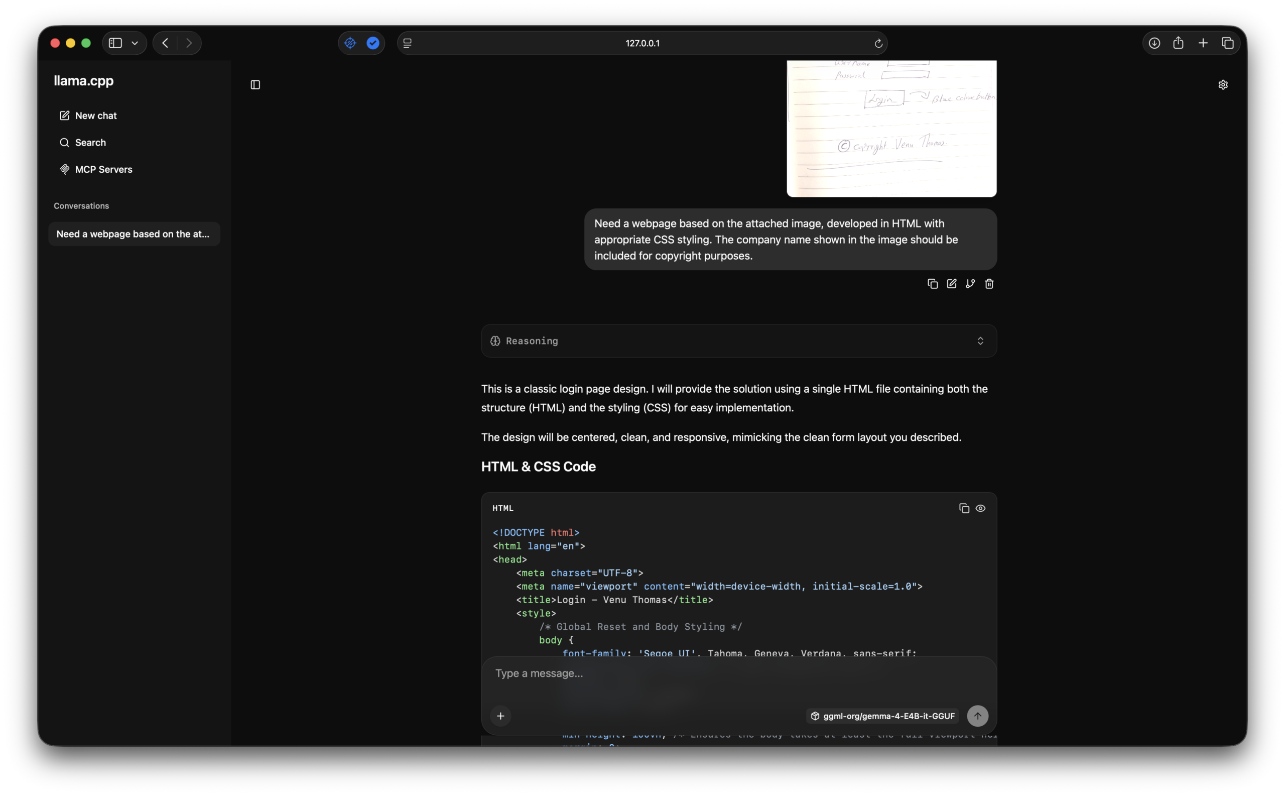Viewport: 1285px width, 796px height.
Task: Click the send message arrow button
Action: [977, 716]
